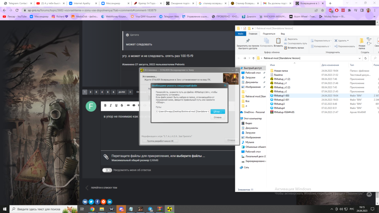This screenshot has height=213, width=379.
Task: Go up one folder level arrow
Action: [x=253, y=58]
